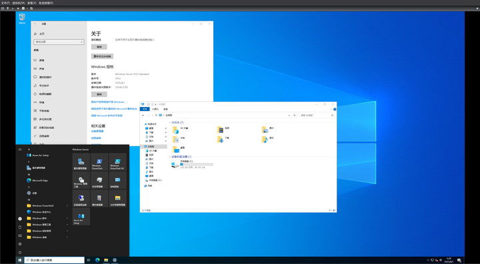Switch to 计算机 tab in File Explorer ribbon
Viewport: 480px width, 264px height.
click(156, 109)
